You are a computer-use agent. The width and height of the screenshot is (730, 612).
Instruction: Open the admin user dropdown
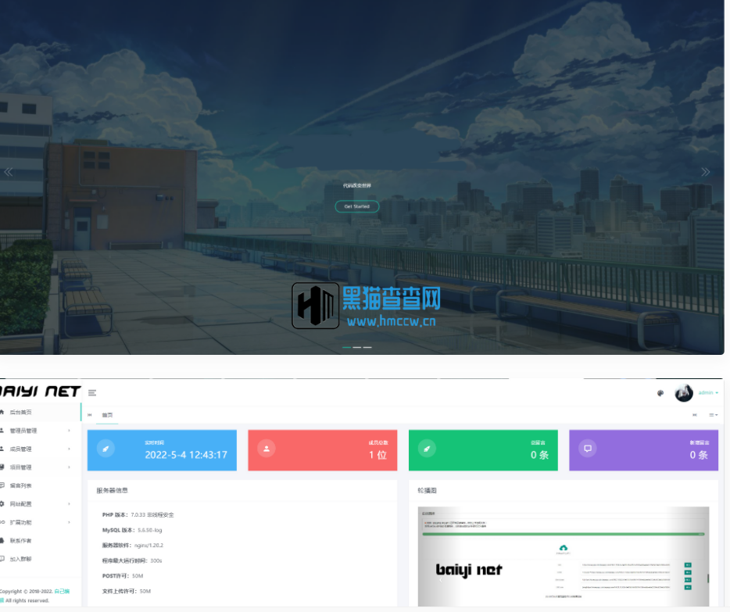click(x=708, y=393)
